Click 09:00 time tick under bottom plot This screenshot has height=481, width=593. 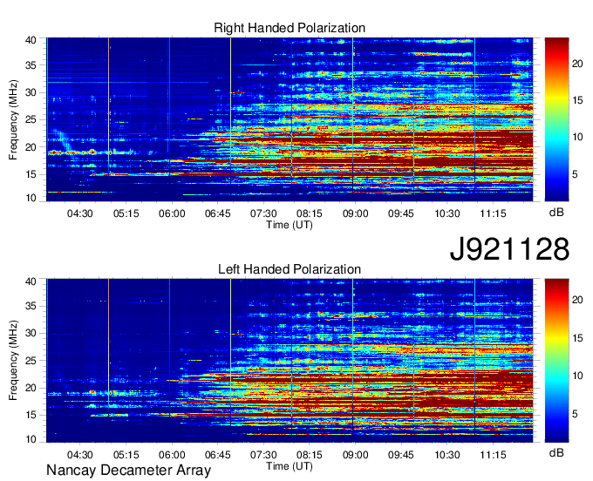click(356, 455)
